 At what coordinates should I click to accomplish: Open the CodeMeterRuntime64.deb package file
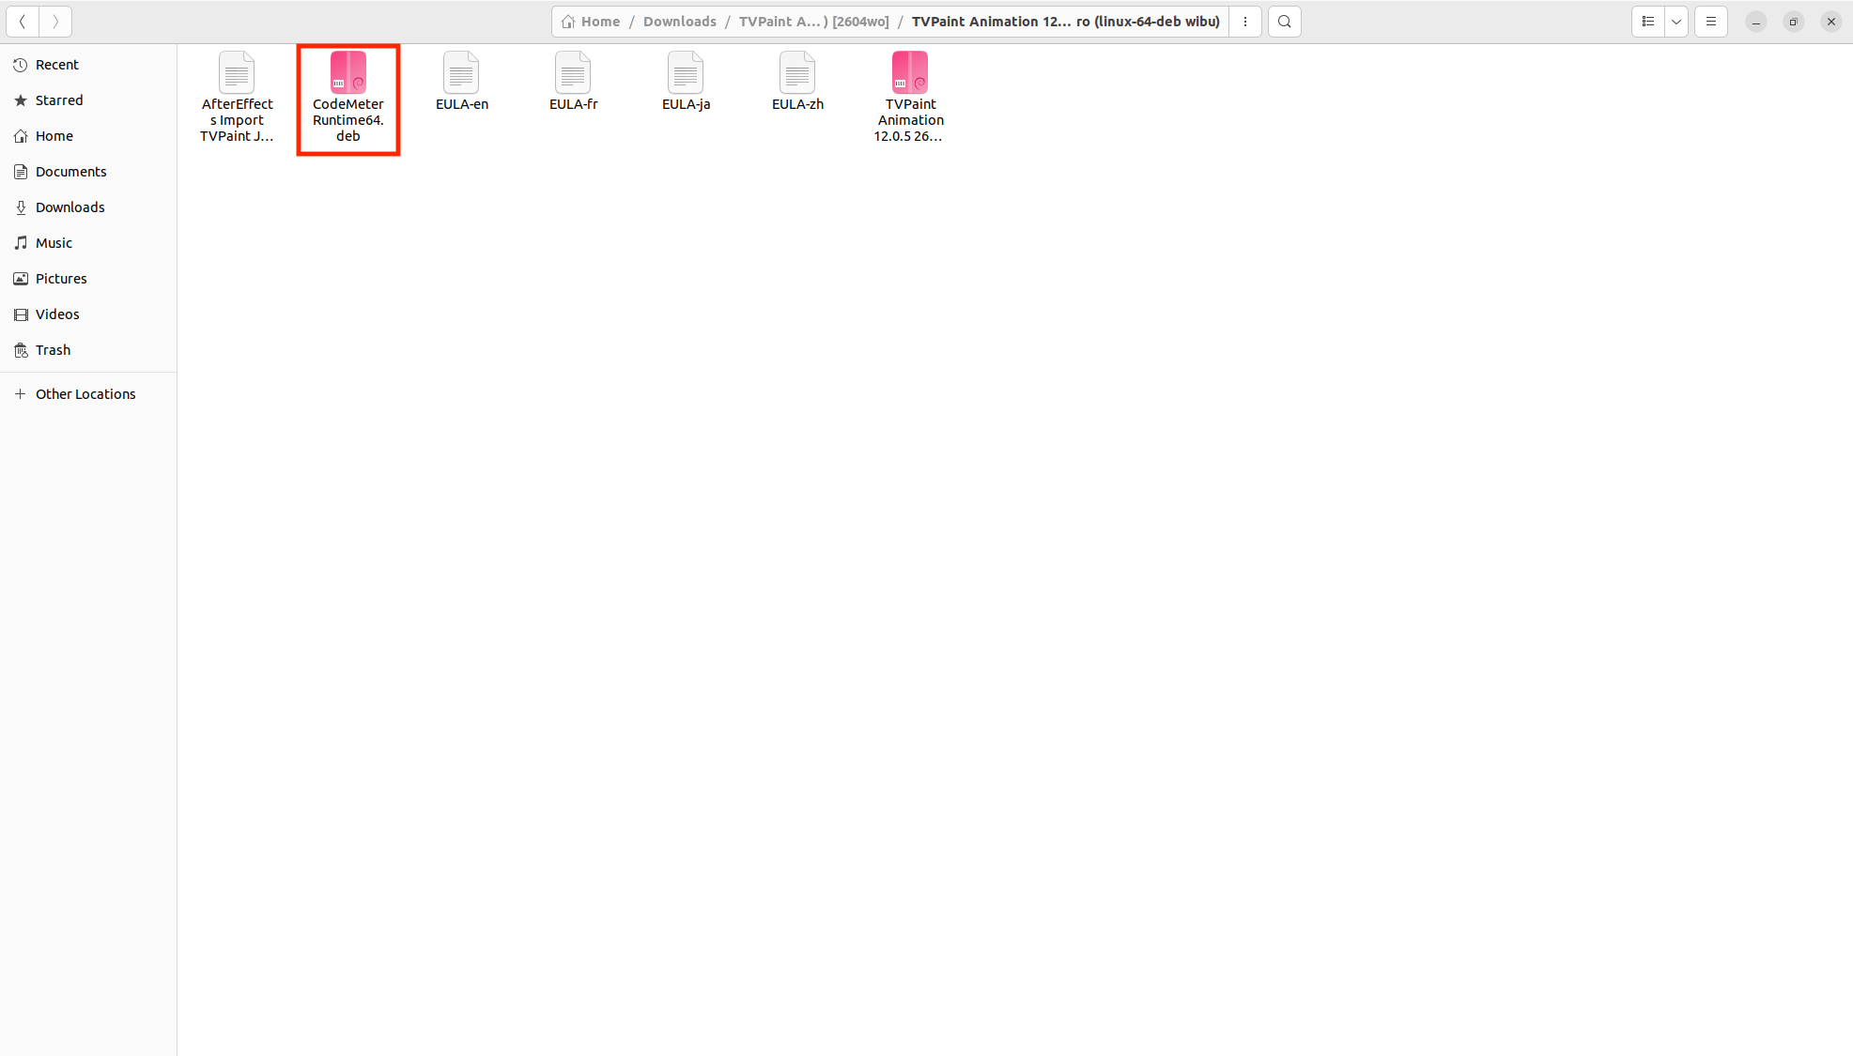[x=347, y=73]
